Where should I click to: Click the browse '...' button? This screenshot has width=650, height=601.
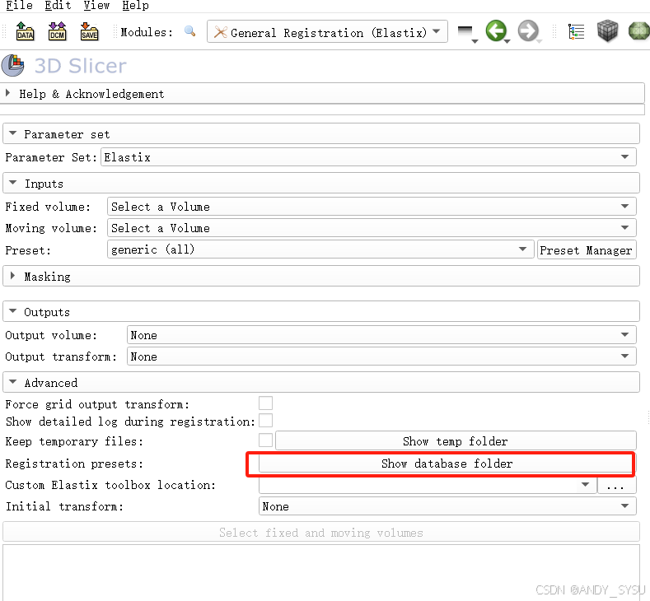coord(616,485)
